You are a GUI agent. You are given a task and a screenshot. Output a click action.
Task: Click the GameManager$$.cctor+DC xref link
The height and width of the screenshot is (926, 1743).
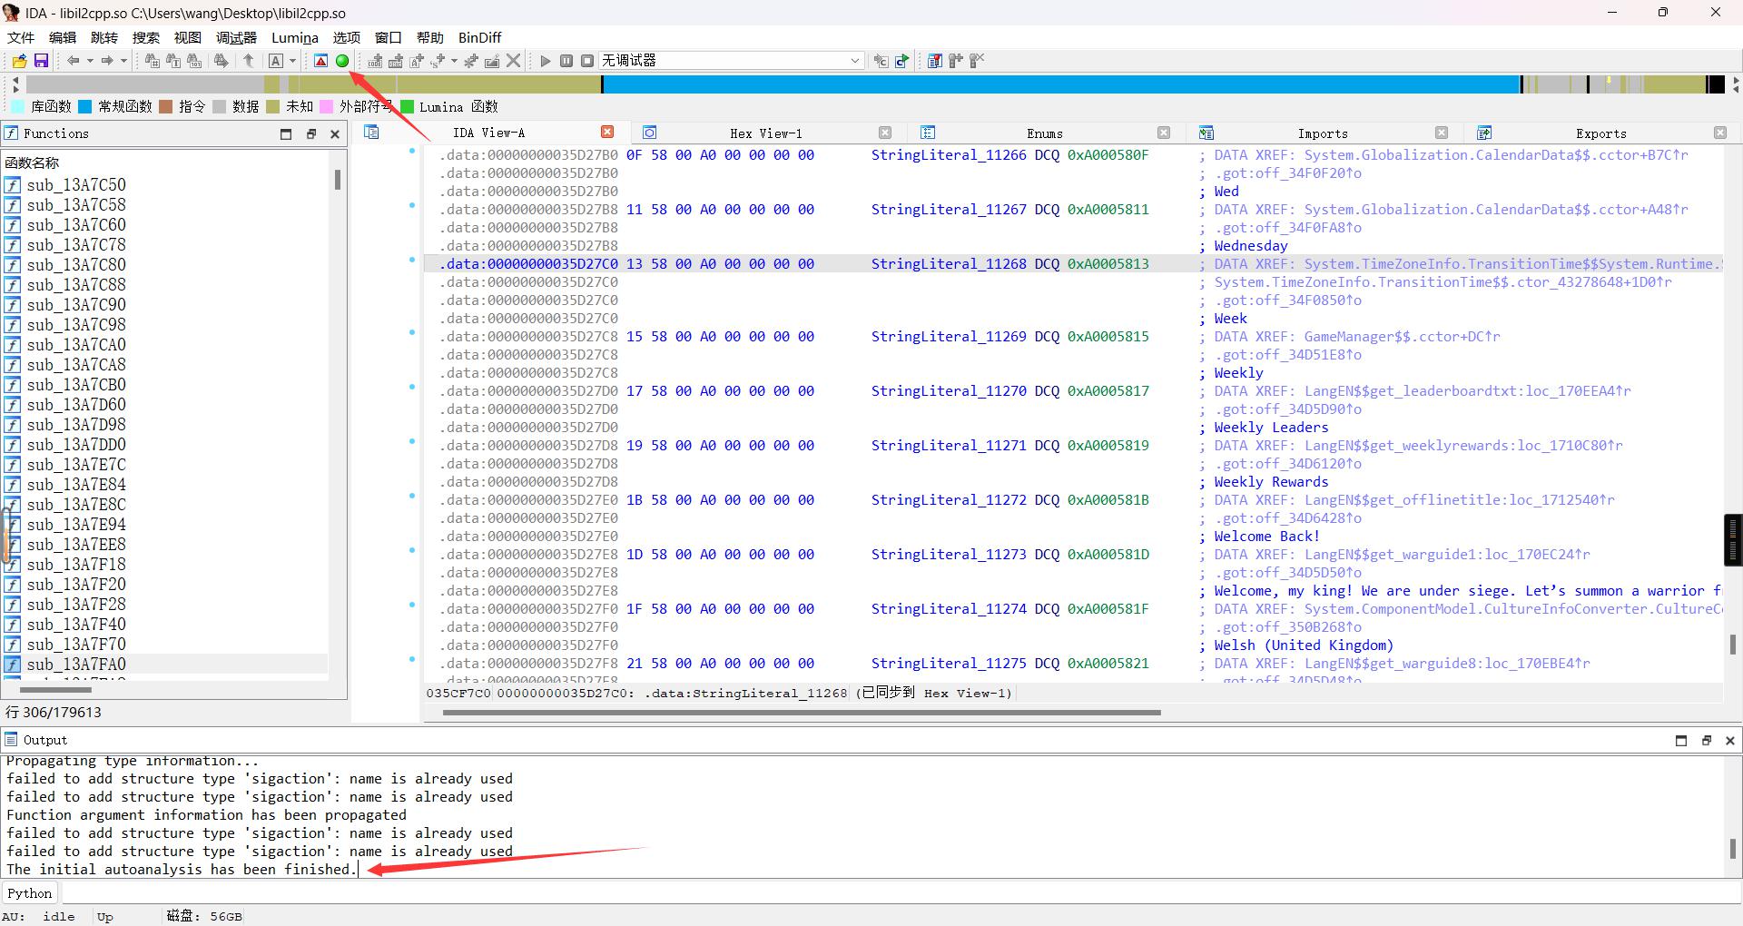1402,336
